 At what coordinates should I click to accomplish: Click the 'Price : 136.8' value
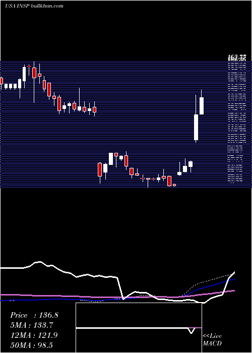(34, 315)
